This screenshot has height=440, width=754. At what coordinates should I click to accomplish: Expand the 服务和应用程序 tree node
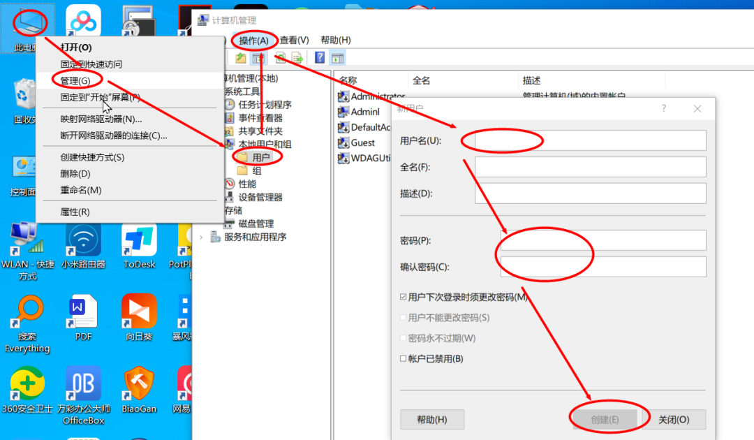coord(202,237)
